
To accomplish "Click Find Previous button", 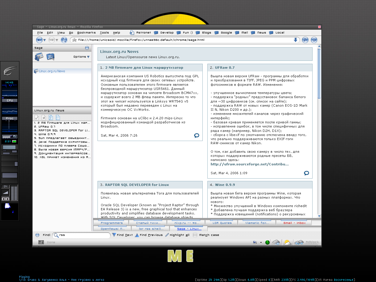I will [149, 235].
